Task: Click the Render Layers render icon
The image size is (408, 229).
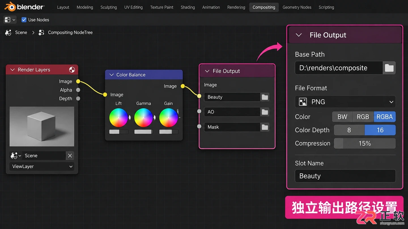Action: pyautogui.click(x=72, y=70)
